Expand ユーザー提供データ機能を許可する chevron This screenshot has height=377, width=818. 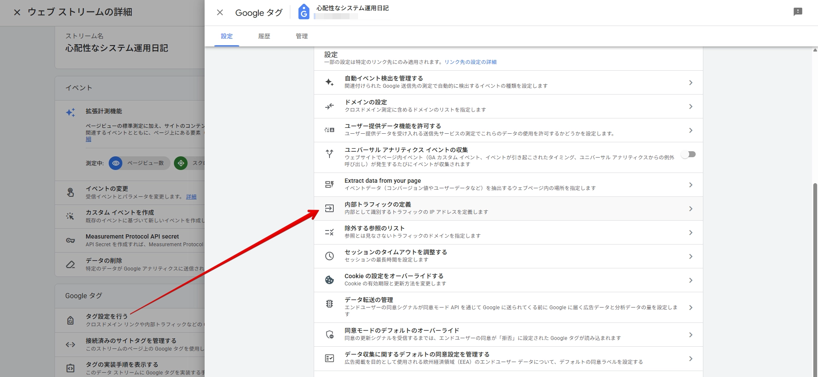point(691,130)
